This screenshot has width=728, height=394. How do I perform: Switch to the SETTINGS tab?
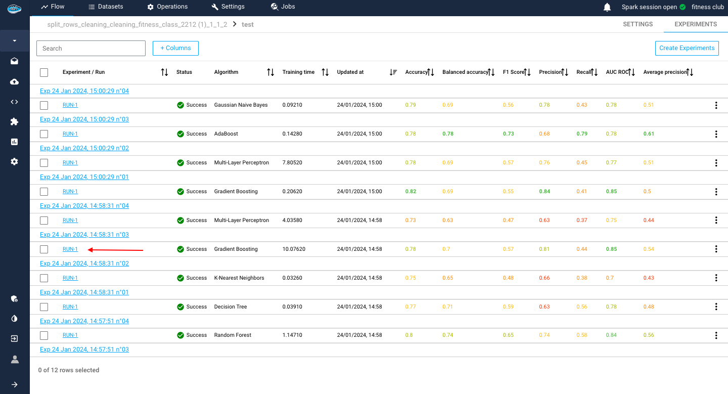point(638,24)
